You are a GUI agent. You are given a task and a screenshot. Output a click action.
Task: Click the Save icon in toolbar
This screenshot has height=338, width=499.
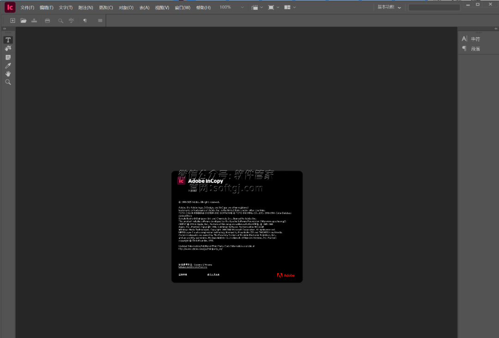(34, 21)
